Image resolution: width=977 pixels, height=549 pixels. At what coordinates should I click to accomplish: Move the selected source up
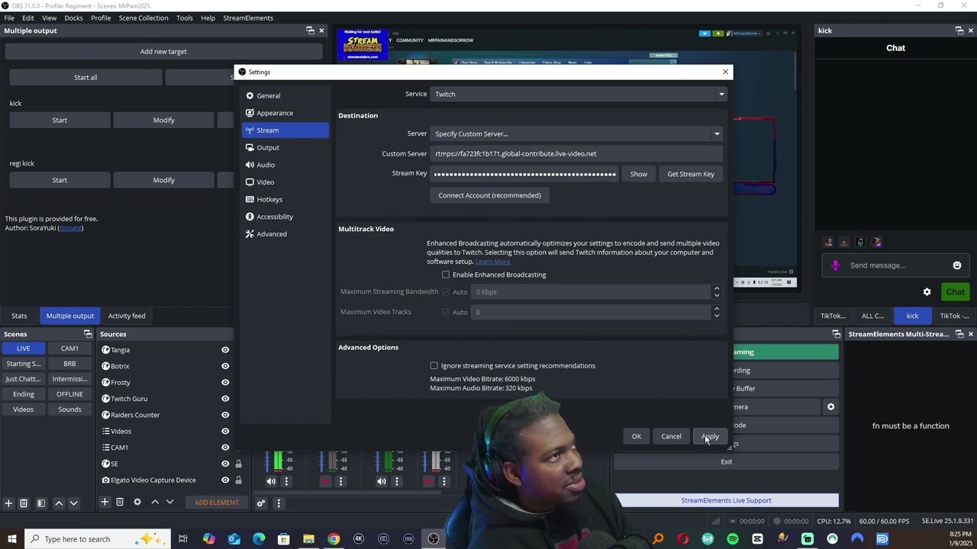[155, 502]
